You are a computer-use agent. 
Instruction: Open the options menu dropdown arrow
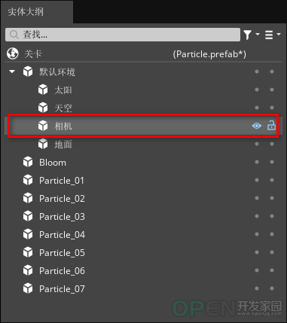coord(279,34)
